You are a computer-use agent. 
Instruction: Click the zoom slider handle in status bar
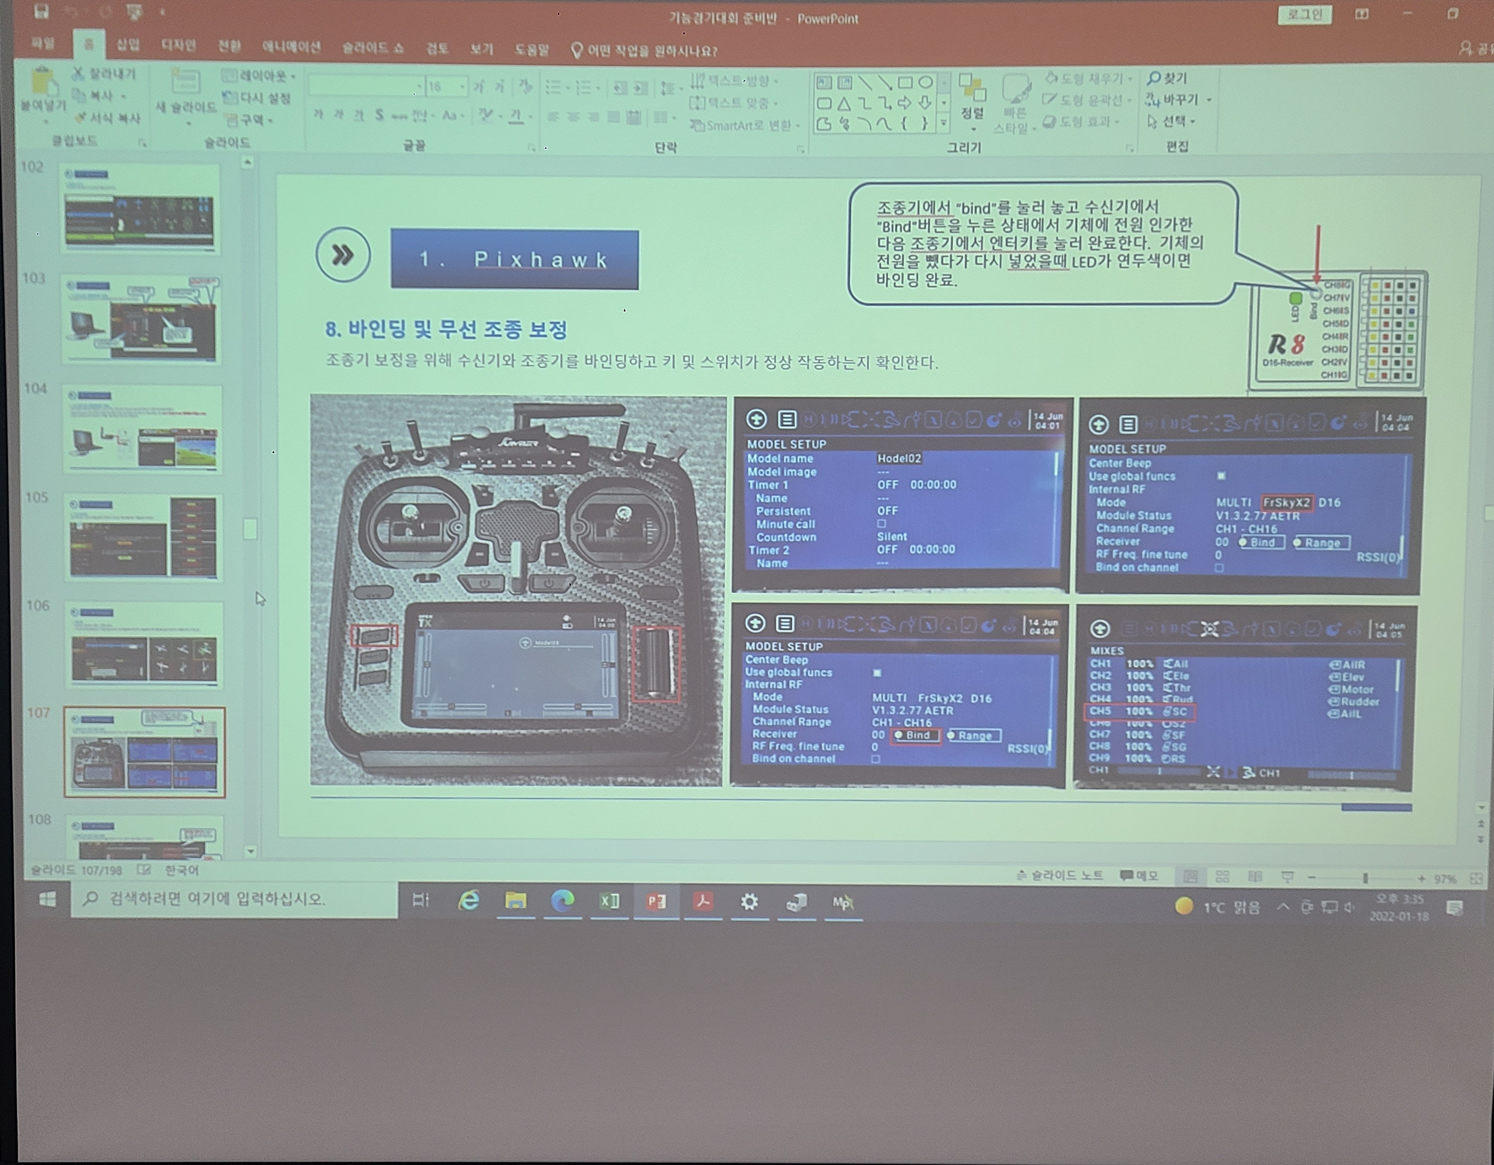(1365, 878)
